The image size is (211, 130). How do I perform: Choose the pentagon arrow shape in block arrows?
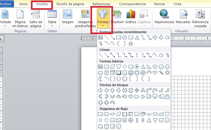click(x=137, y=97)
